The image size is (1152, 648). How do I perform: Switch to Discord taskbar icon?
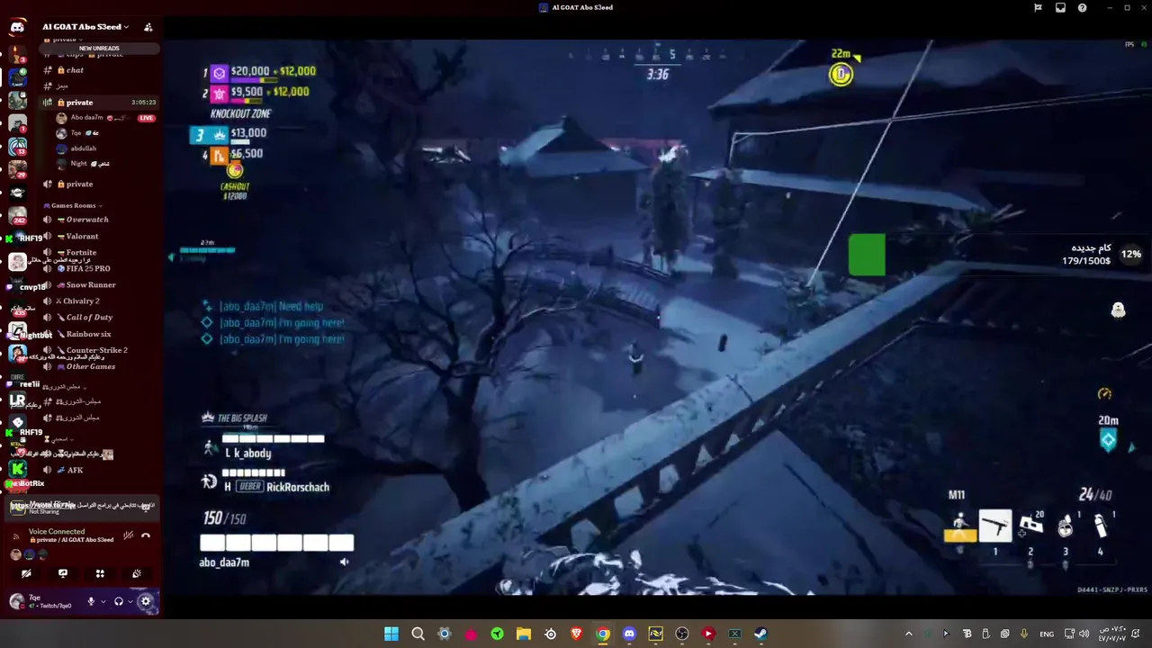tap(629, 634)
